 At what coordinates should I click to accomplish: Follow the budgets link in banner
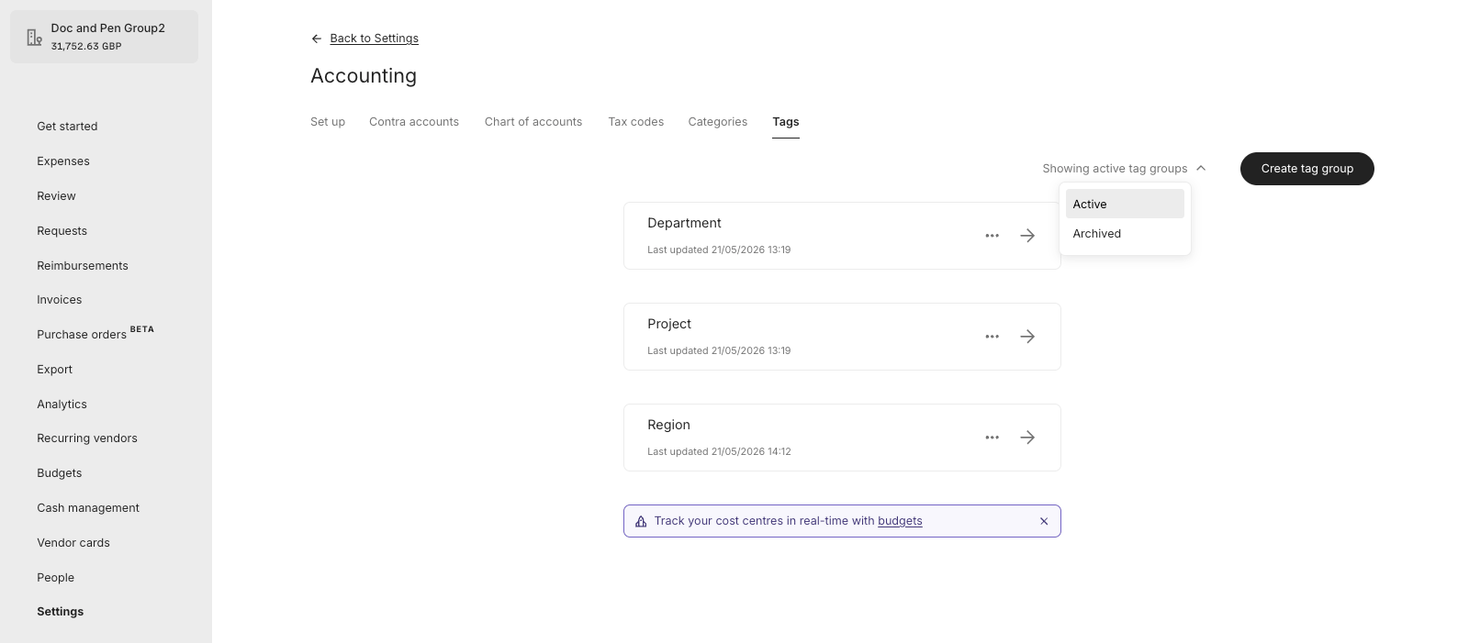coord(900,521)
